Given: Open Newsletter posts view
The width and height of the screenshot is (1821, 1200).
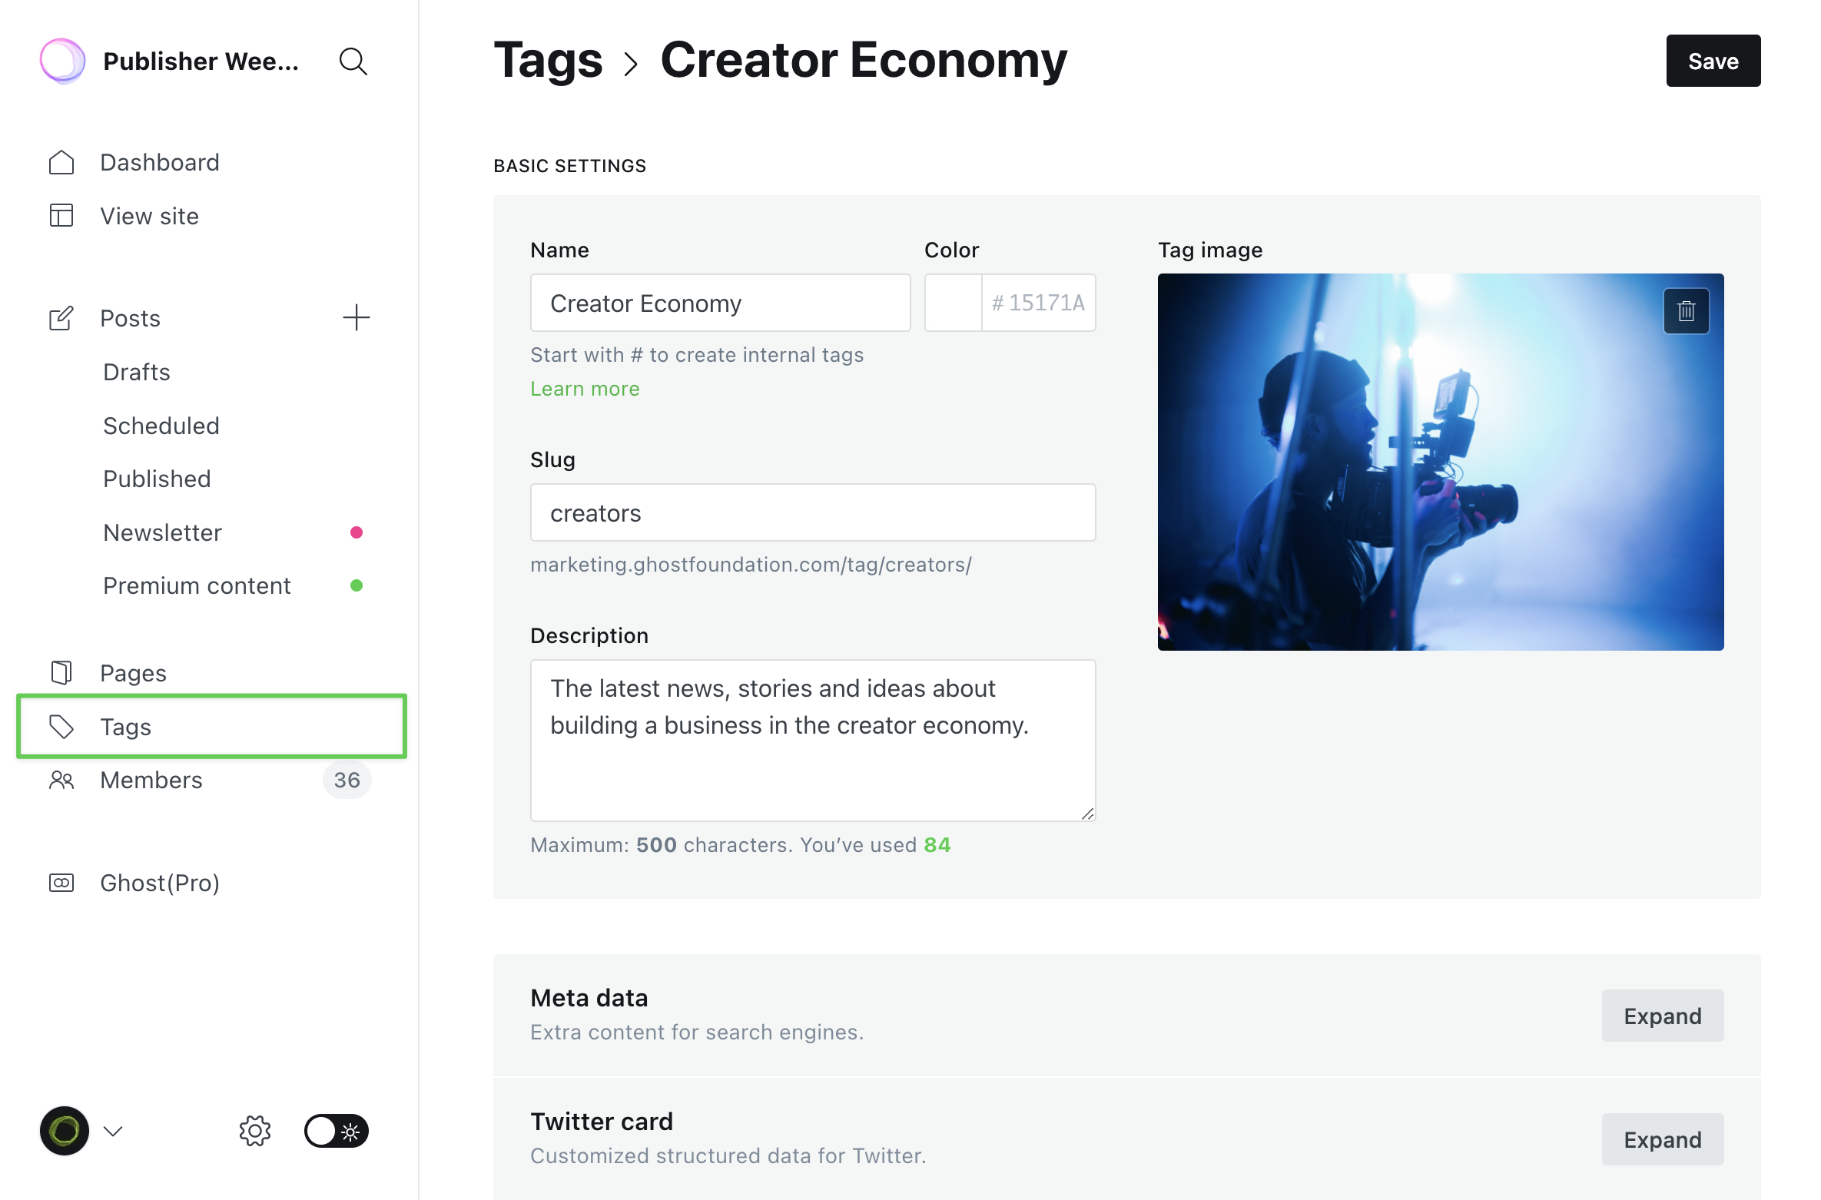Looking at the screenshot, I should [163, 532].
